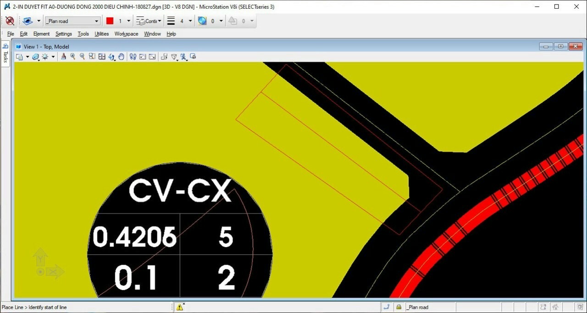Open the Element menu
This screenshot has width=587, height=313.
[x=41, y=34]
